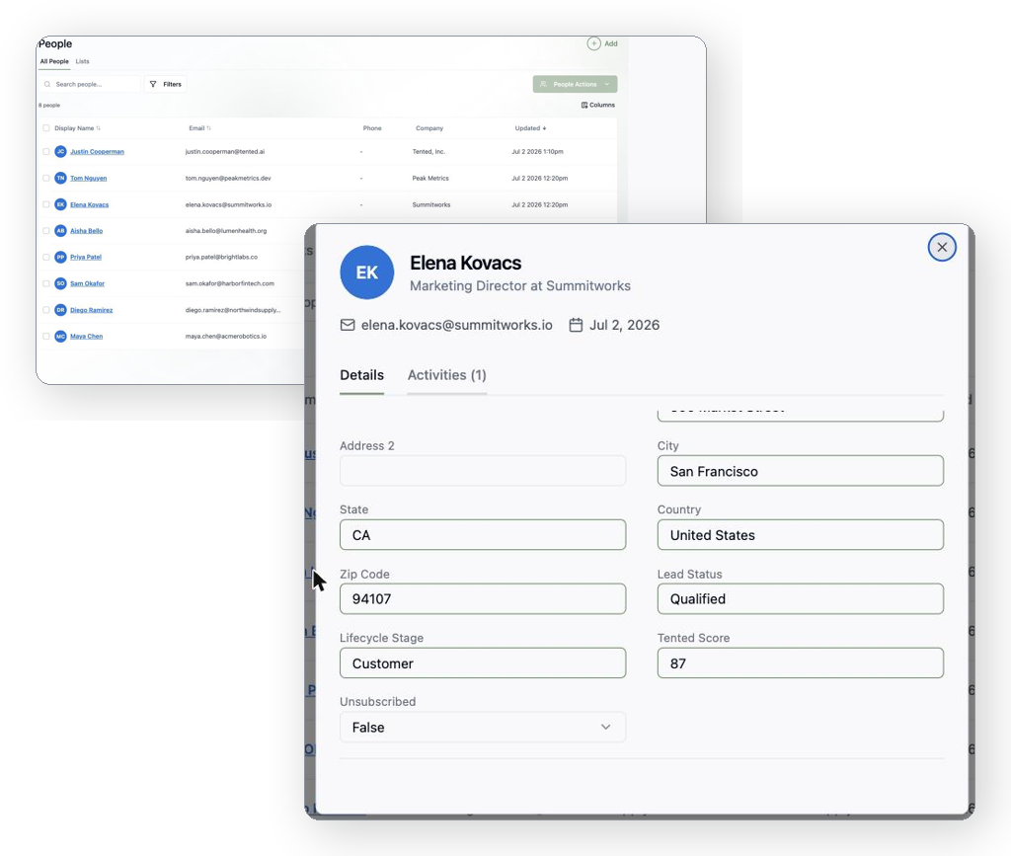Sort by Email column arrows

209,128
